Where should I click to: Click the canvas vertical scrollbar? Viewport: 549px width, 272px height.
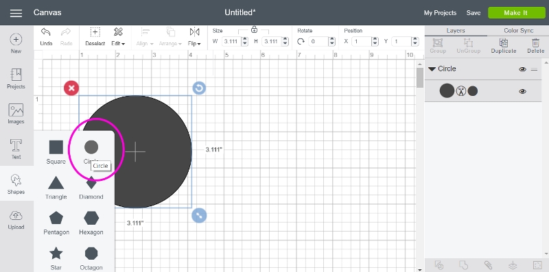[420, 77]
